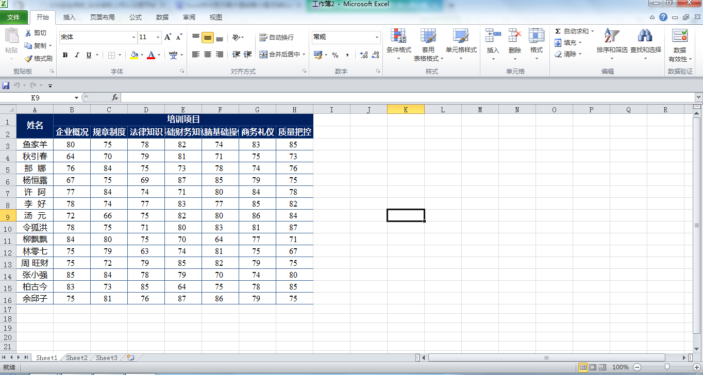Switch to the Page Layout (页面布局) tab
Screen dimensions: 703x375
pyautogui.click(x=102, y=18)
